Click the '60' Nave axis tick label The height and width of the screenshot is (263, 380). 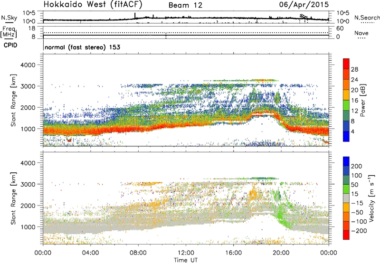click(x=340, y=28)
